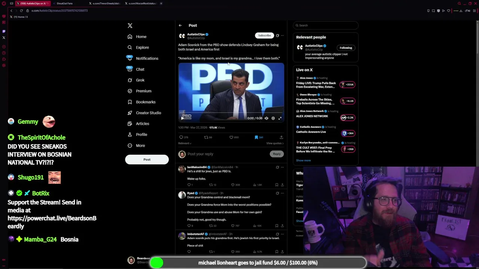
Task: Open the browser downloads icon
Action: 461,10
